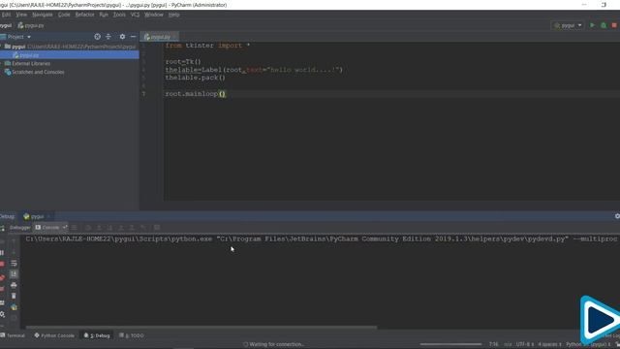Open the Terminal tool window

(x=13, y=335)
